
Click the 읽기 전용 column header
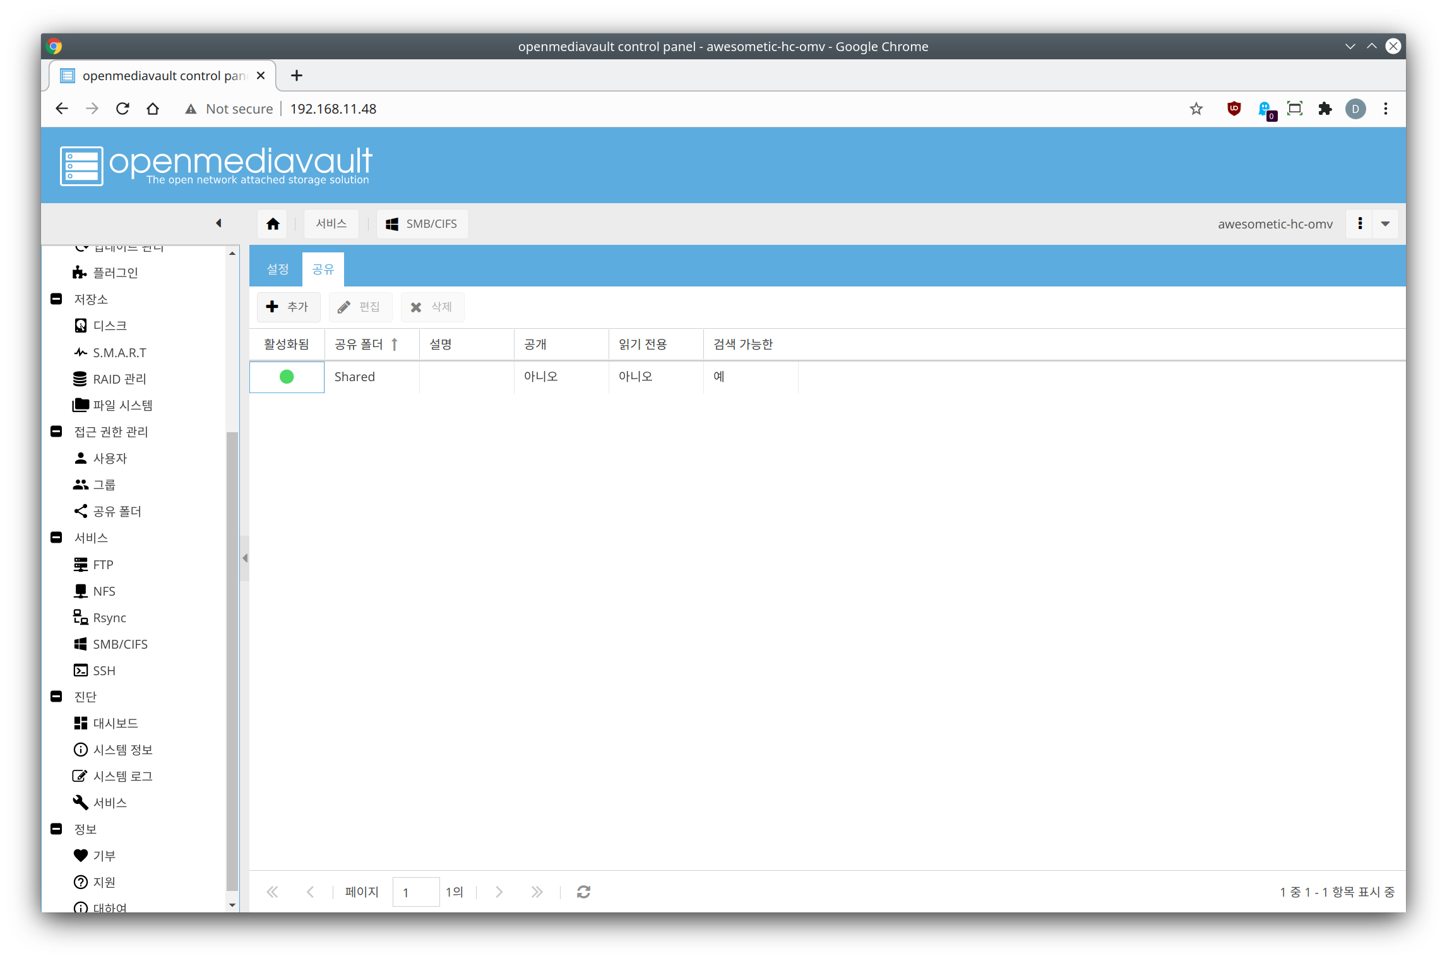click(x=656, y=345)
